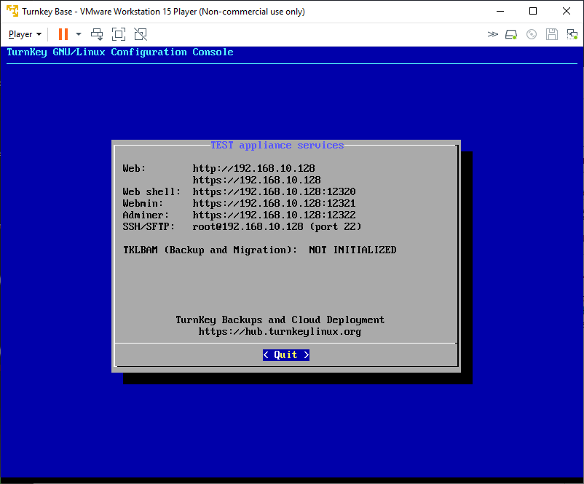Click the http://192.168.10.128 web address

253,168
